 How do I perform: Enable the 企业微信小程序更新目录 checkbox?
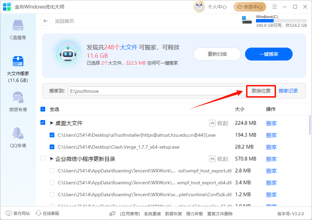[x=42, y=158]
